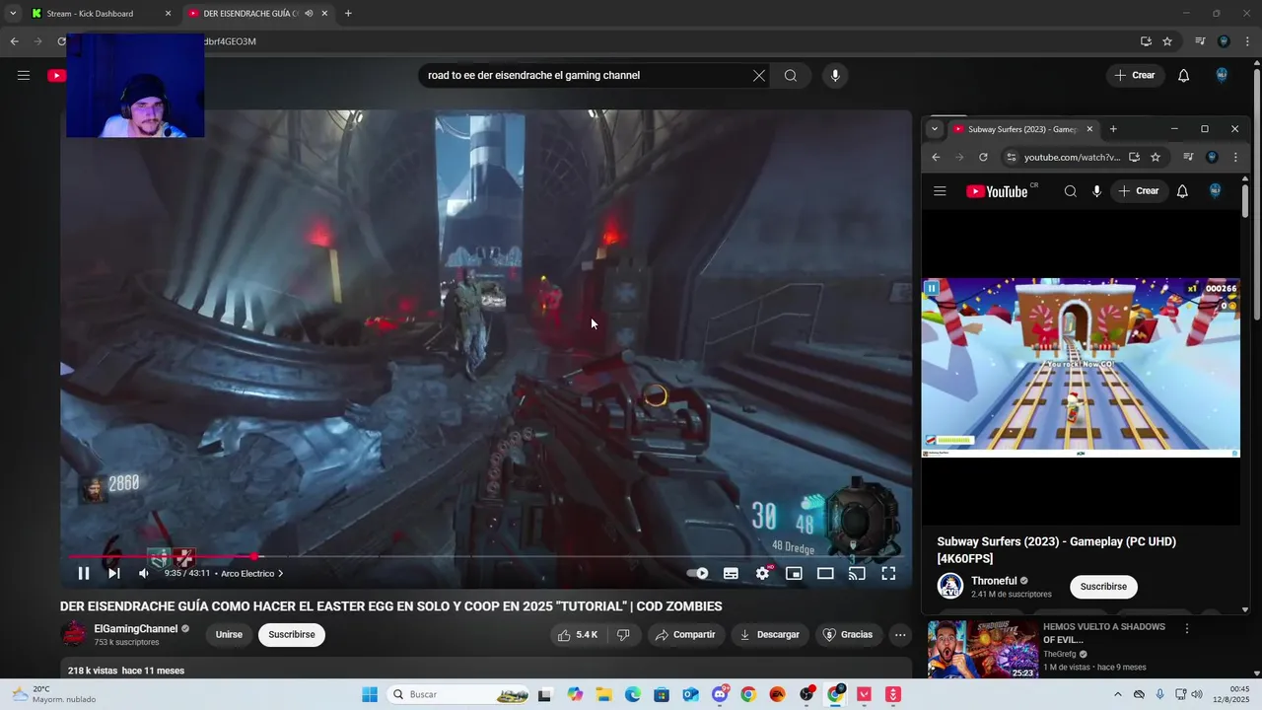Open the hamburger guide menu in small window
The image size is (1262, 710).
click(x=940, y=191)
